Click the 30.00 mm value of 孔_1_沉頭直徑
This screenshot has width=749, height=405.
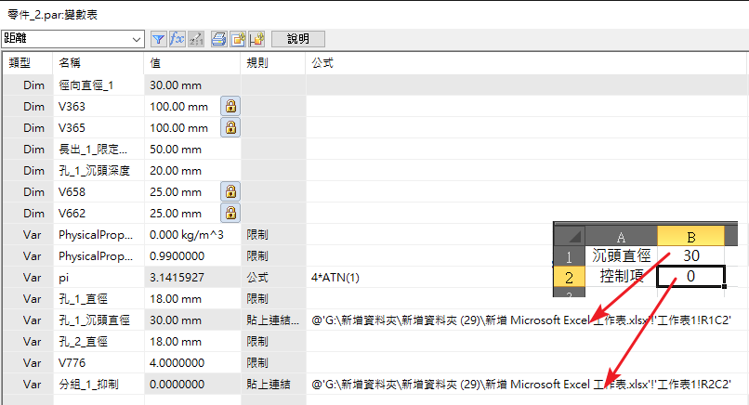pyautogui.click(x=192, y=320)
